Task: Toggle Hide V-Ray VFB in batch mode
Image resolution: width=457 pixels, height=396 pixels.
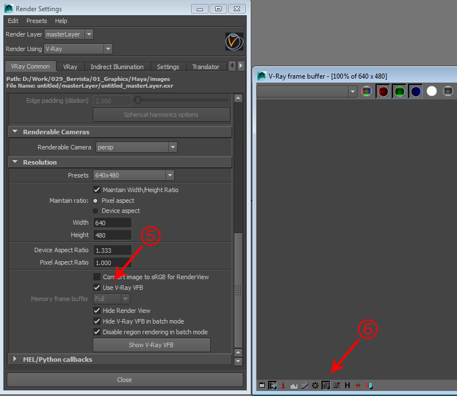Action: pos(97,321)
